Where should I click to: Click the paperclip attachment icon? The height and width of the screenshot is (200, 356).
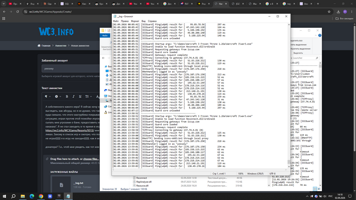(x=47, y=159)
